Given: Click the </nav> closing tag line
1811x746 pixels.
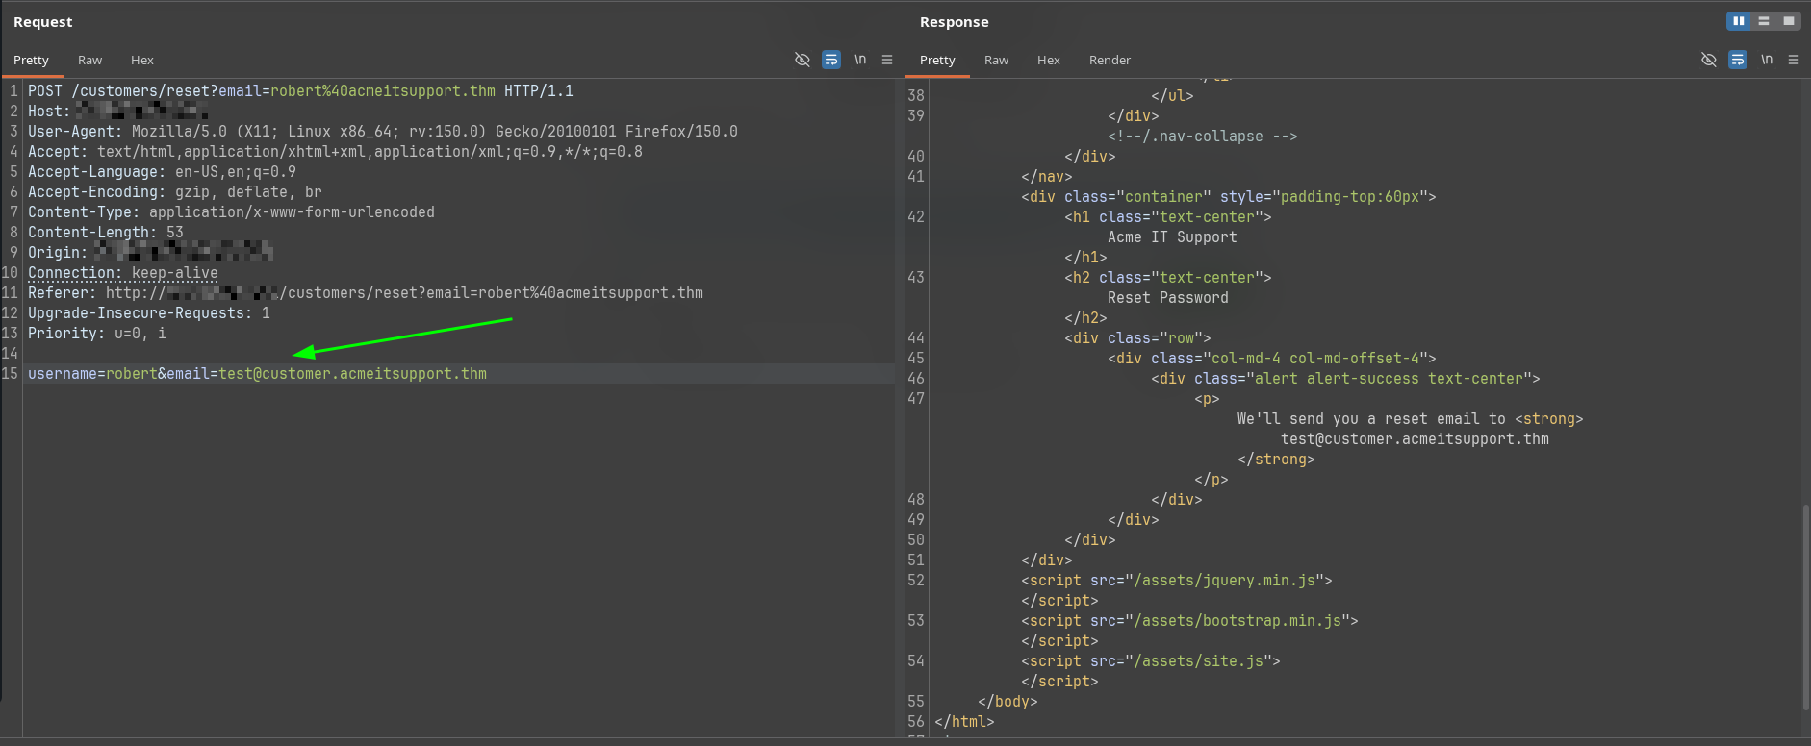Looking at the screenshot, I should tap(1047, 177).
